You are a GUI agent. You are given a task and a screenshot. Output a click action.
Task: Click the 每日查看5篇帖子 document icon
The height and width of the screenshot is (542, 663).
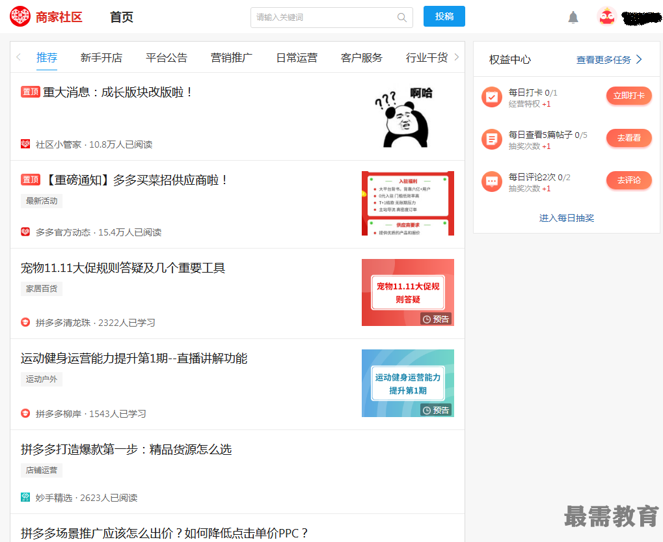492,139
